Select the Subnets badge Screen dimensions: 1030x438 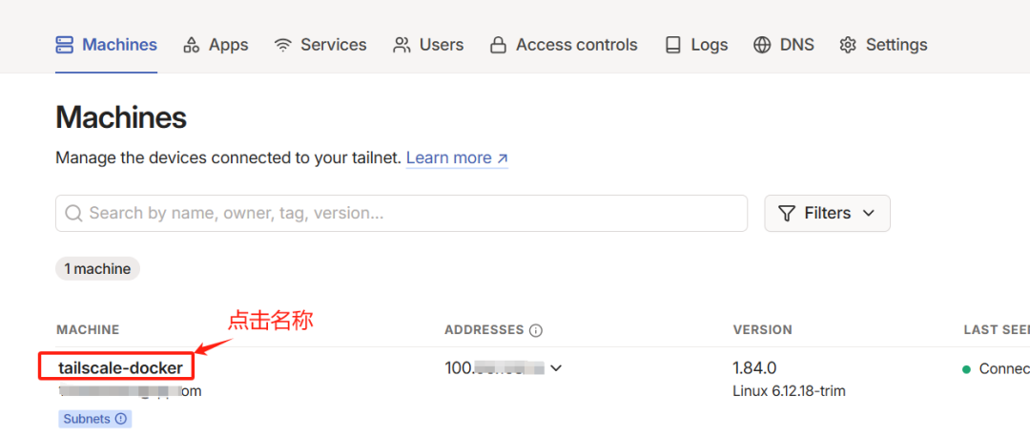click(95, 418)
